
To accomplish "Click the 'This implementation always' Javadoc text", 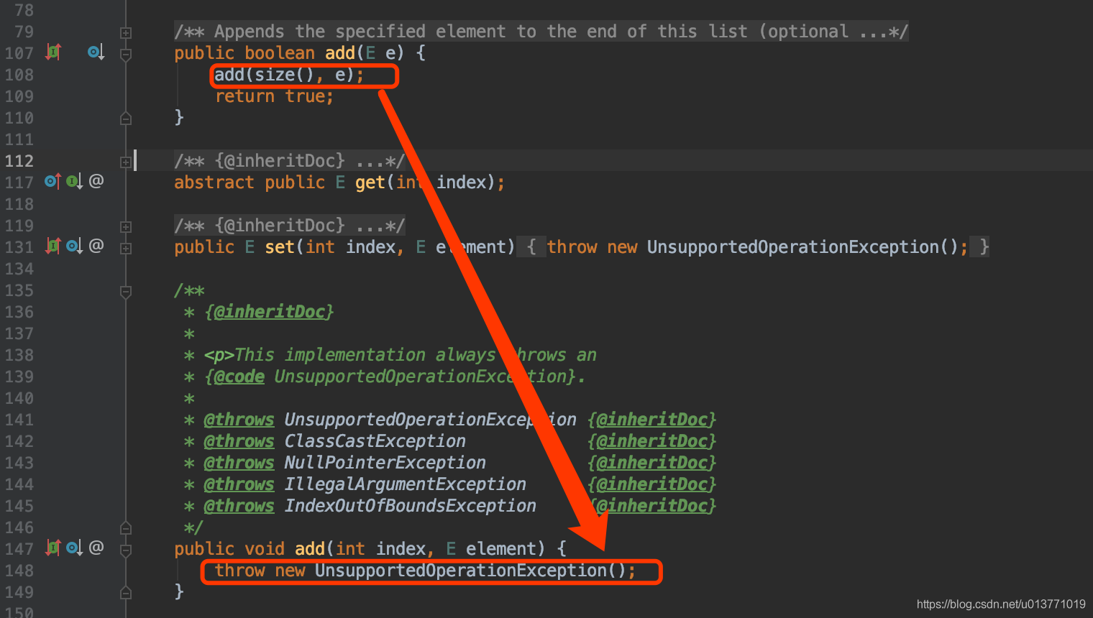I will [x=365, y=355].
